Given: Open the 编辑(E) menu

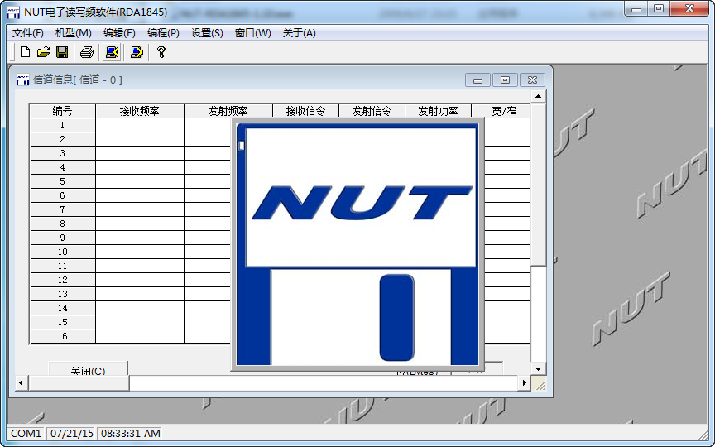Looking at the screenshot, I should coord(119,33).
